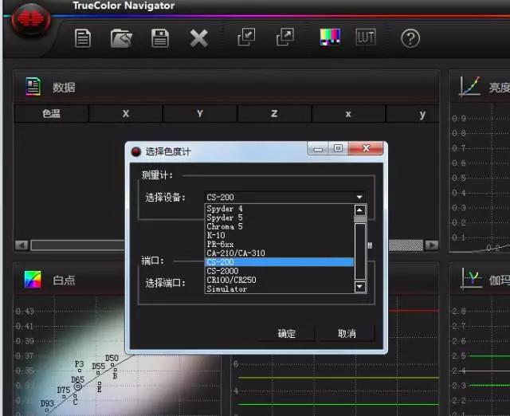Image resolution: width=510 pixels, height=416 pixels.
Task: Click the 亮度 chart panel icon
Action: (x=470, y=86)
